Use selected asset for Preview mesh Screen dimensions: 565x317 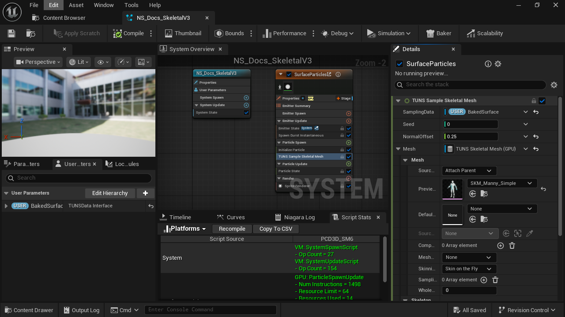(473, 194)
